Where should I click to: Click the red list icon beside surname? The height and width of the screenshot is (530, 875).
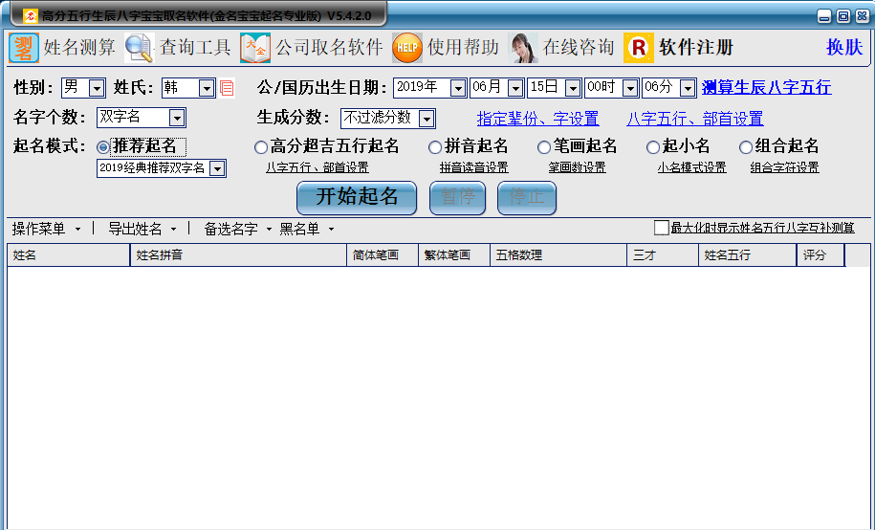point(227,88)
